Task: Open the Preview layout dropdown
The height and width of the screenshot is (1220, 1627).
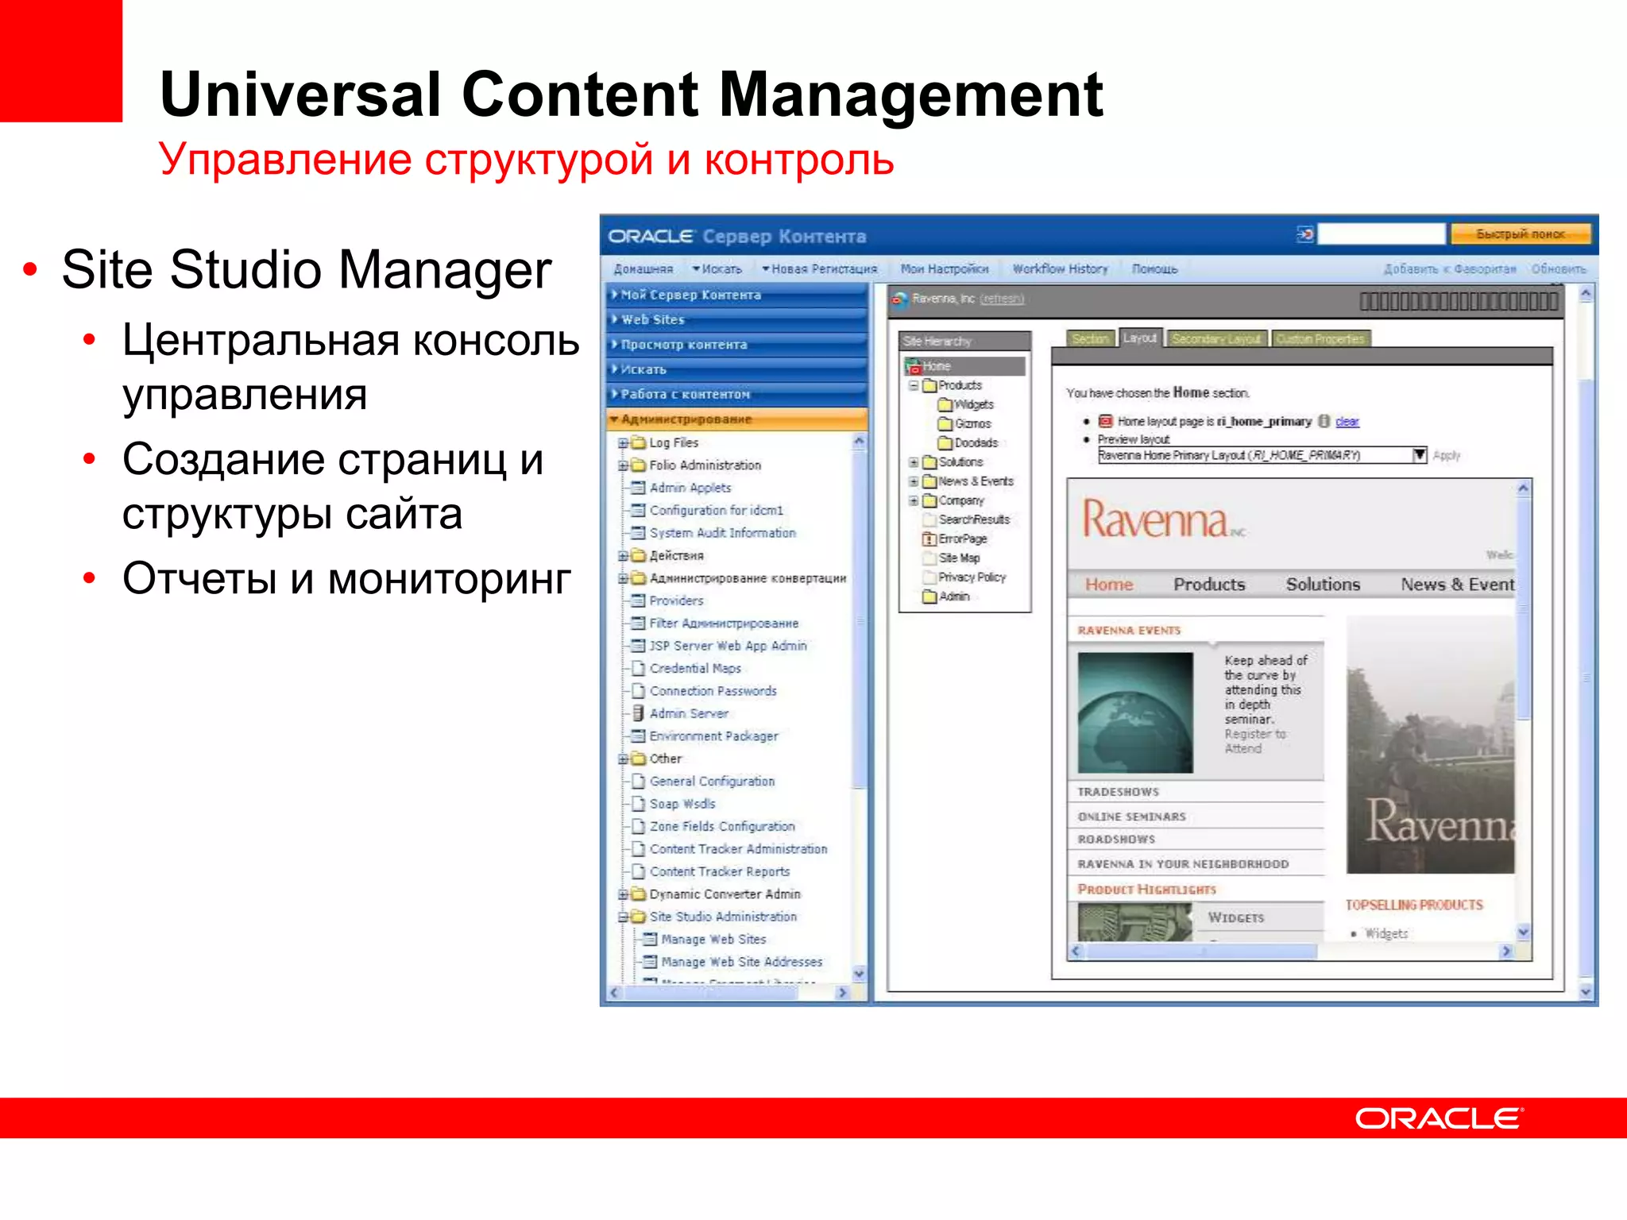Action: click(1419, 455)
